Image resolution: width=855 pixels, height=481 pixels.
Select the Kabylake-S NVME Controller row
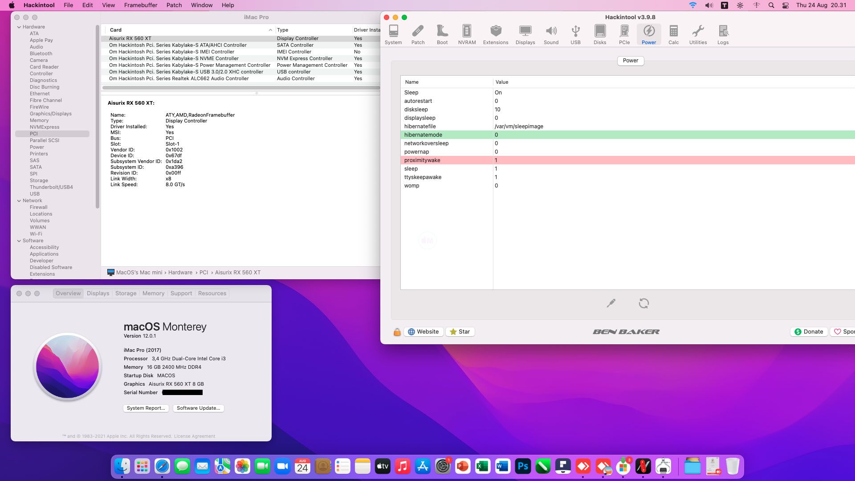[240, 58]
